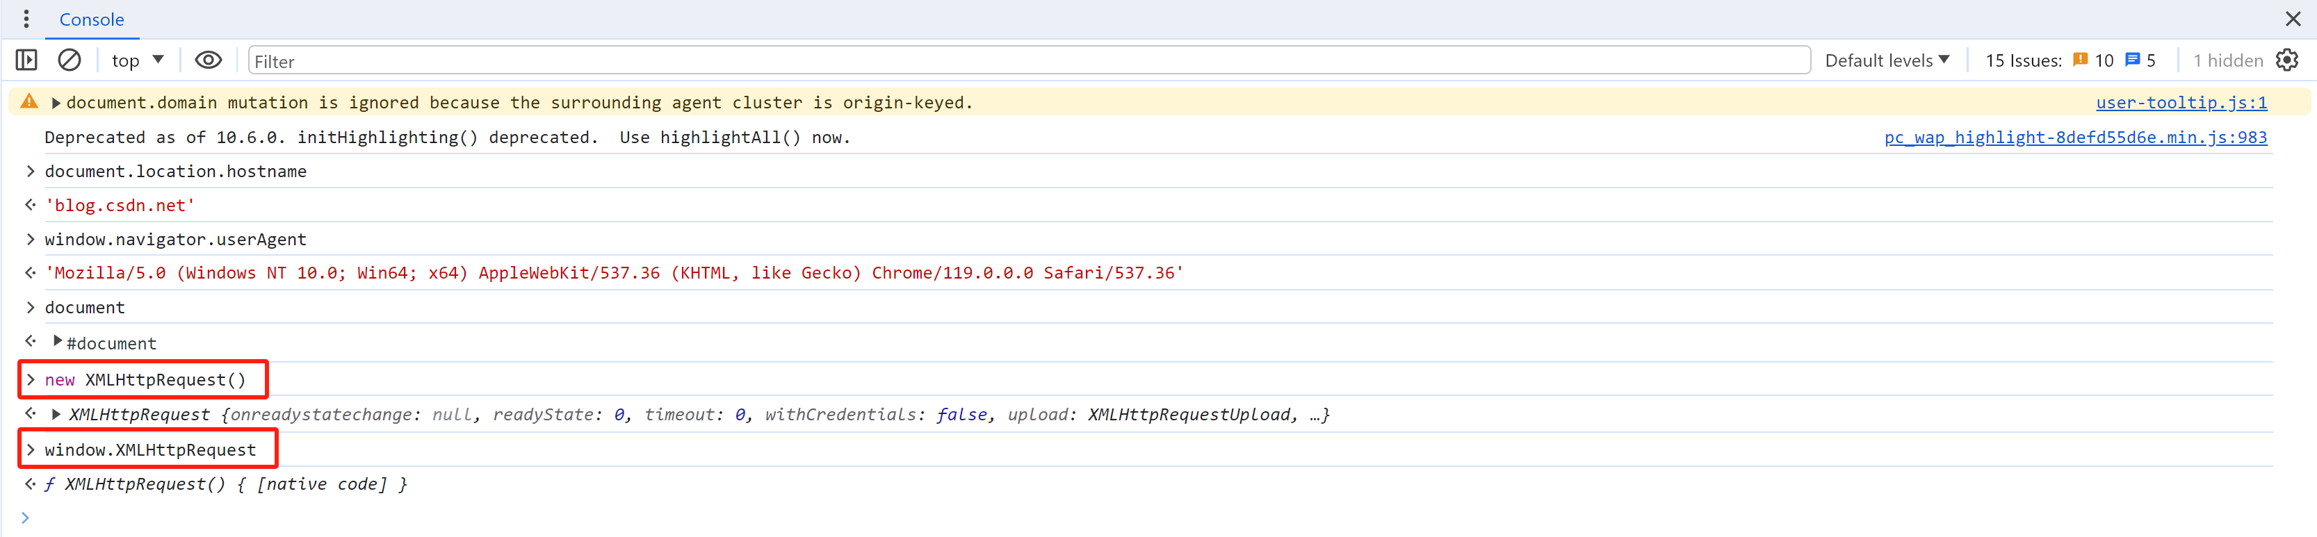Select the Mozilla/5.0 user agent result string
This screenshot has height=537, width=2317.
(615, 272)
